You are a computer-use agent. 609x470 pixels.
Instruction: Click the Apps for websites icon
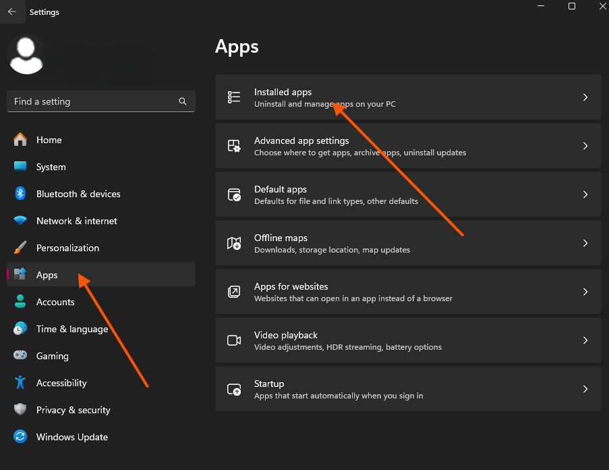coord(234,292)
